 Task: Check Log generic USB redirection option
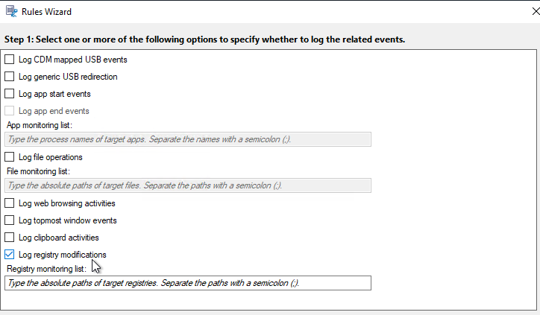click(9, 77)
